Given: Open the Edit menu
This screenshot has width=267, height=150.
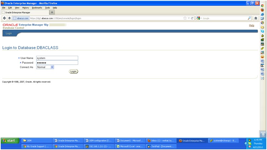Looking at the screenshot, I should (10, 7).
